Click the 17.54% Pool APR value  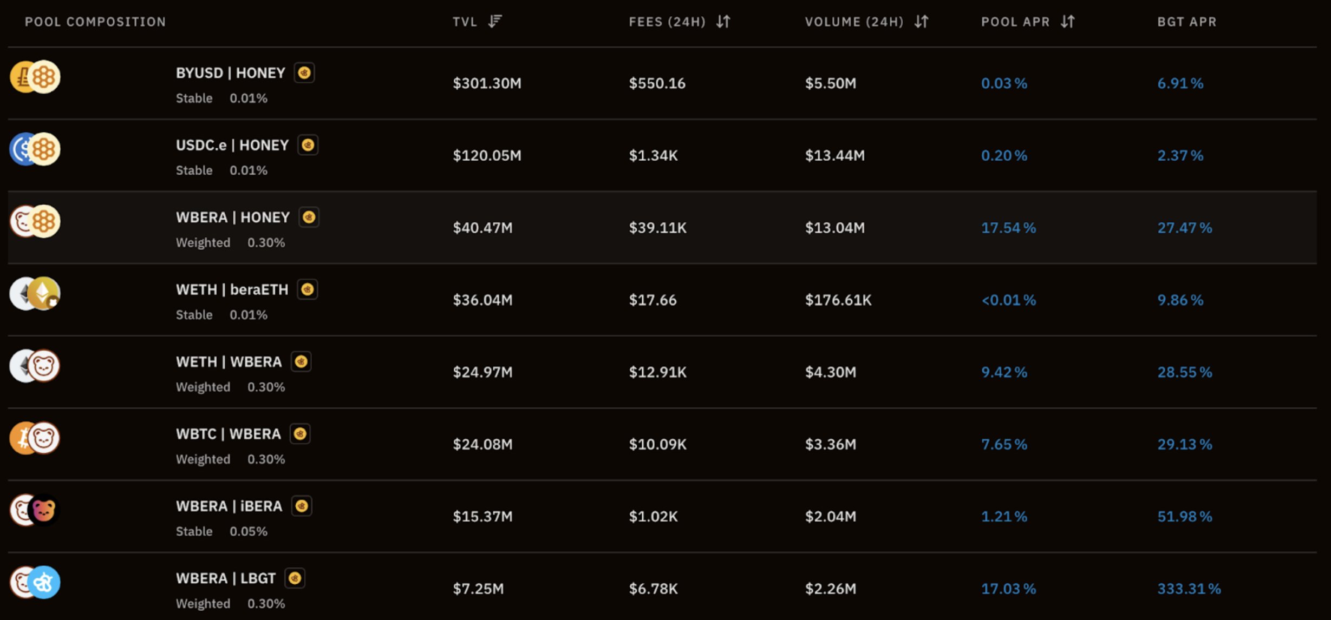coord(1008,228)
